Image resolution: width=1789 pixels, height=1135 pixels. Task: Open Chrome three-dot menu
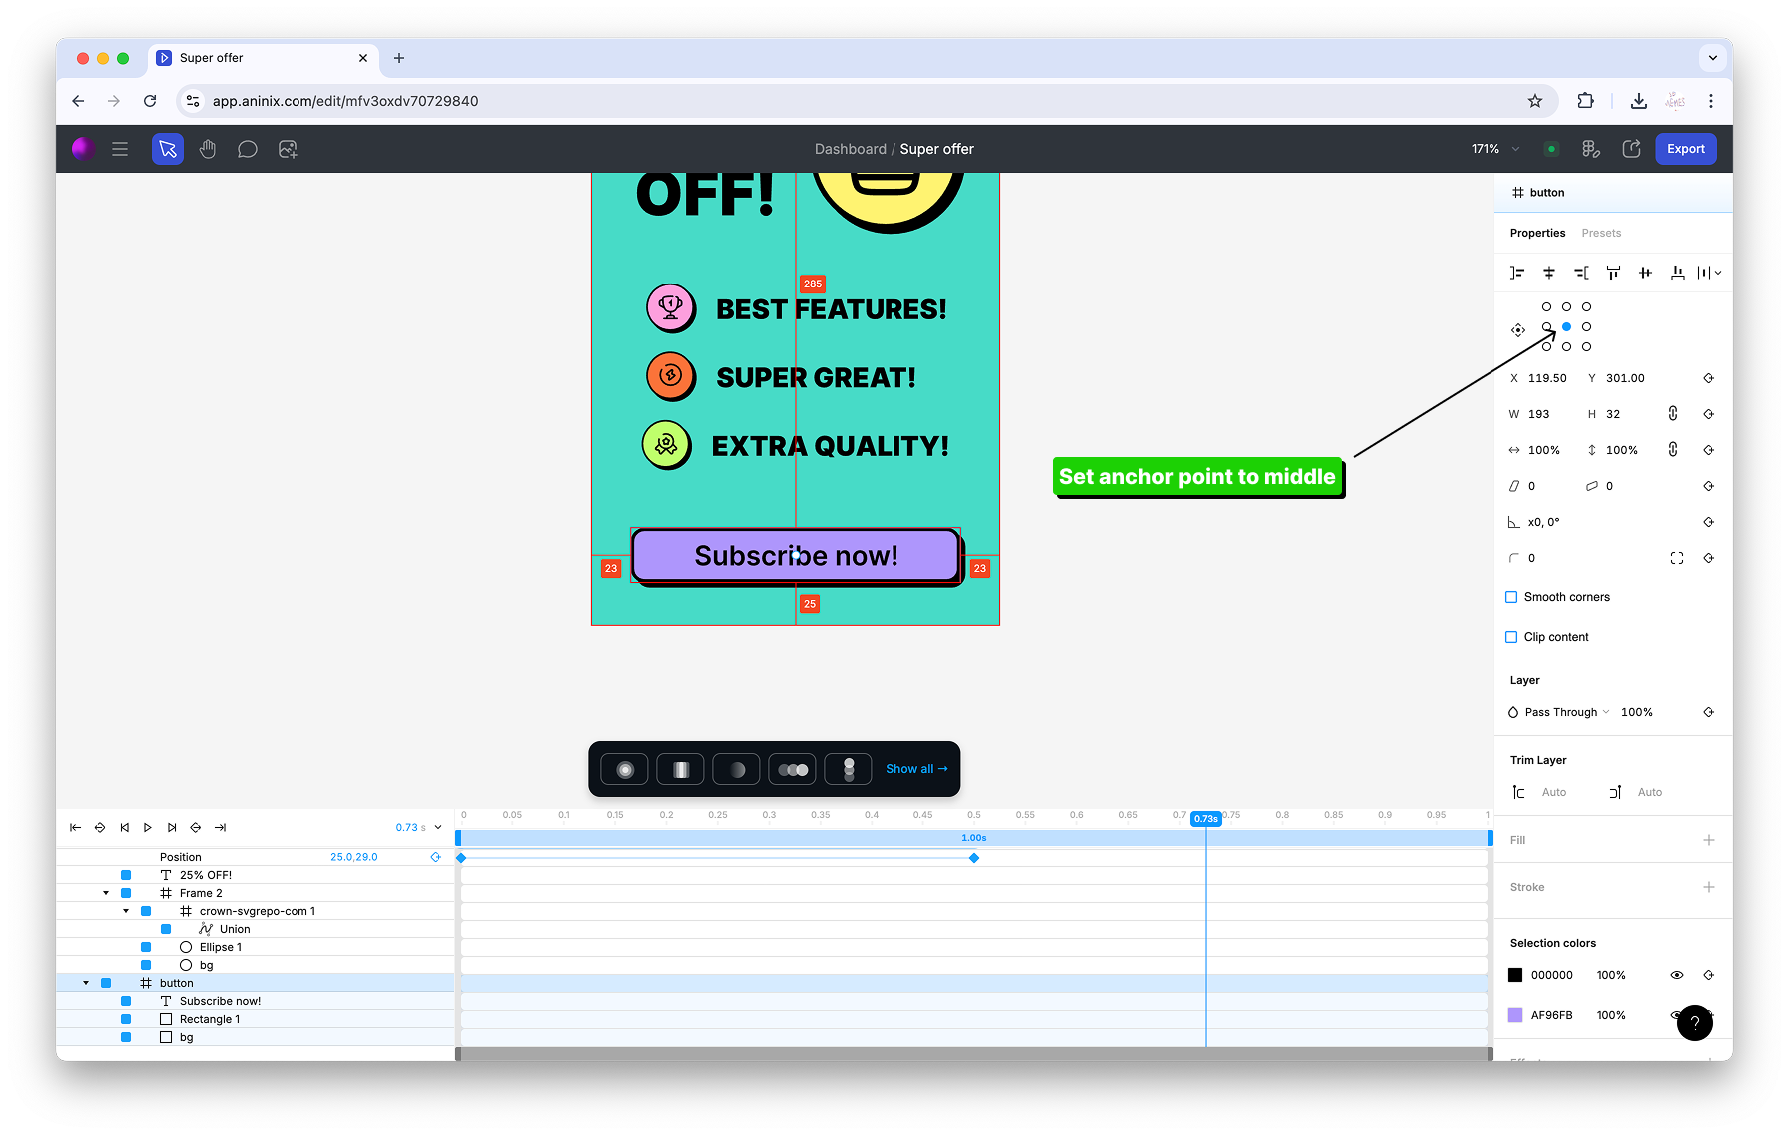tap(1711, 101)
